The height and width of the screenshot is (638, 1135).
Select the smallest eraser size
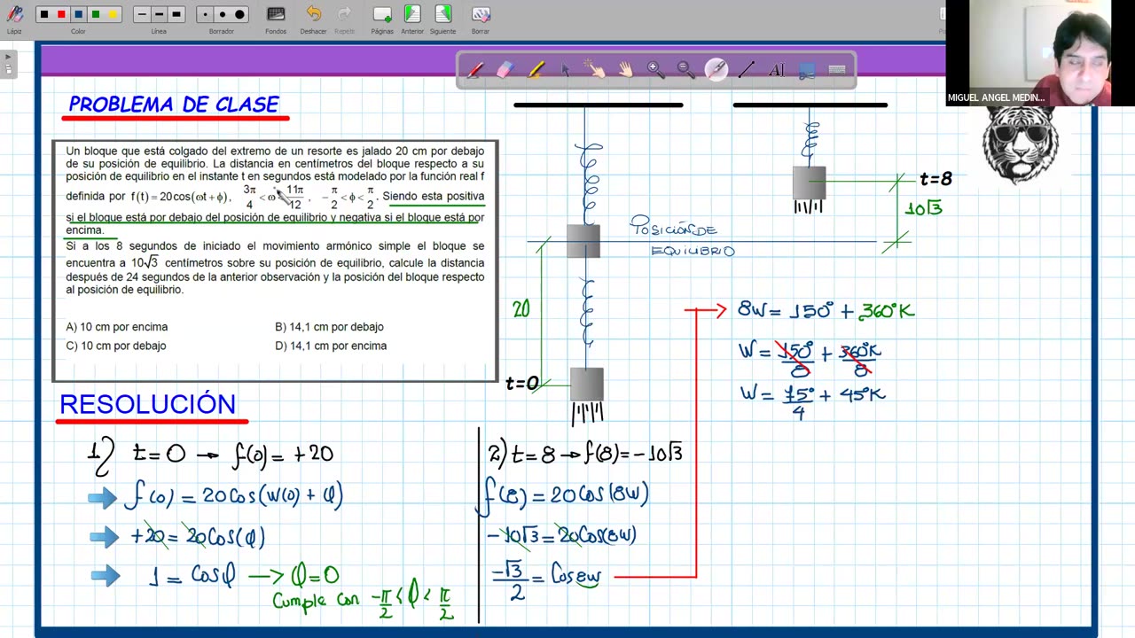[205, 14]
